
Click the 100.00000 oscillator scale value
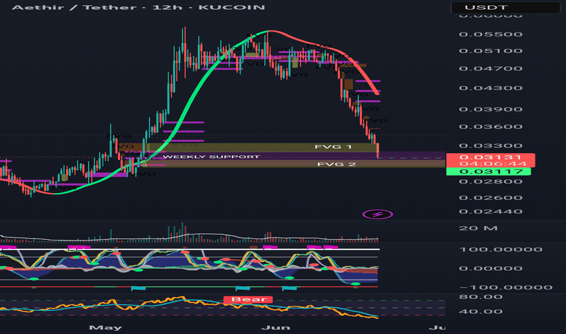click(500, 250)
